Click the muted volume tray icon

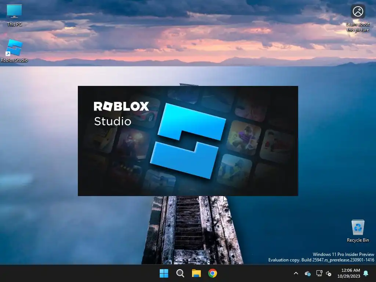(x=329, y=273)
